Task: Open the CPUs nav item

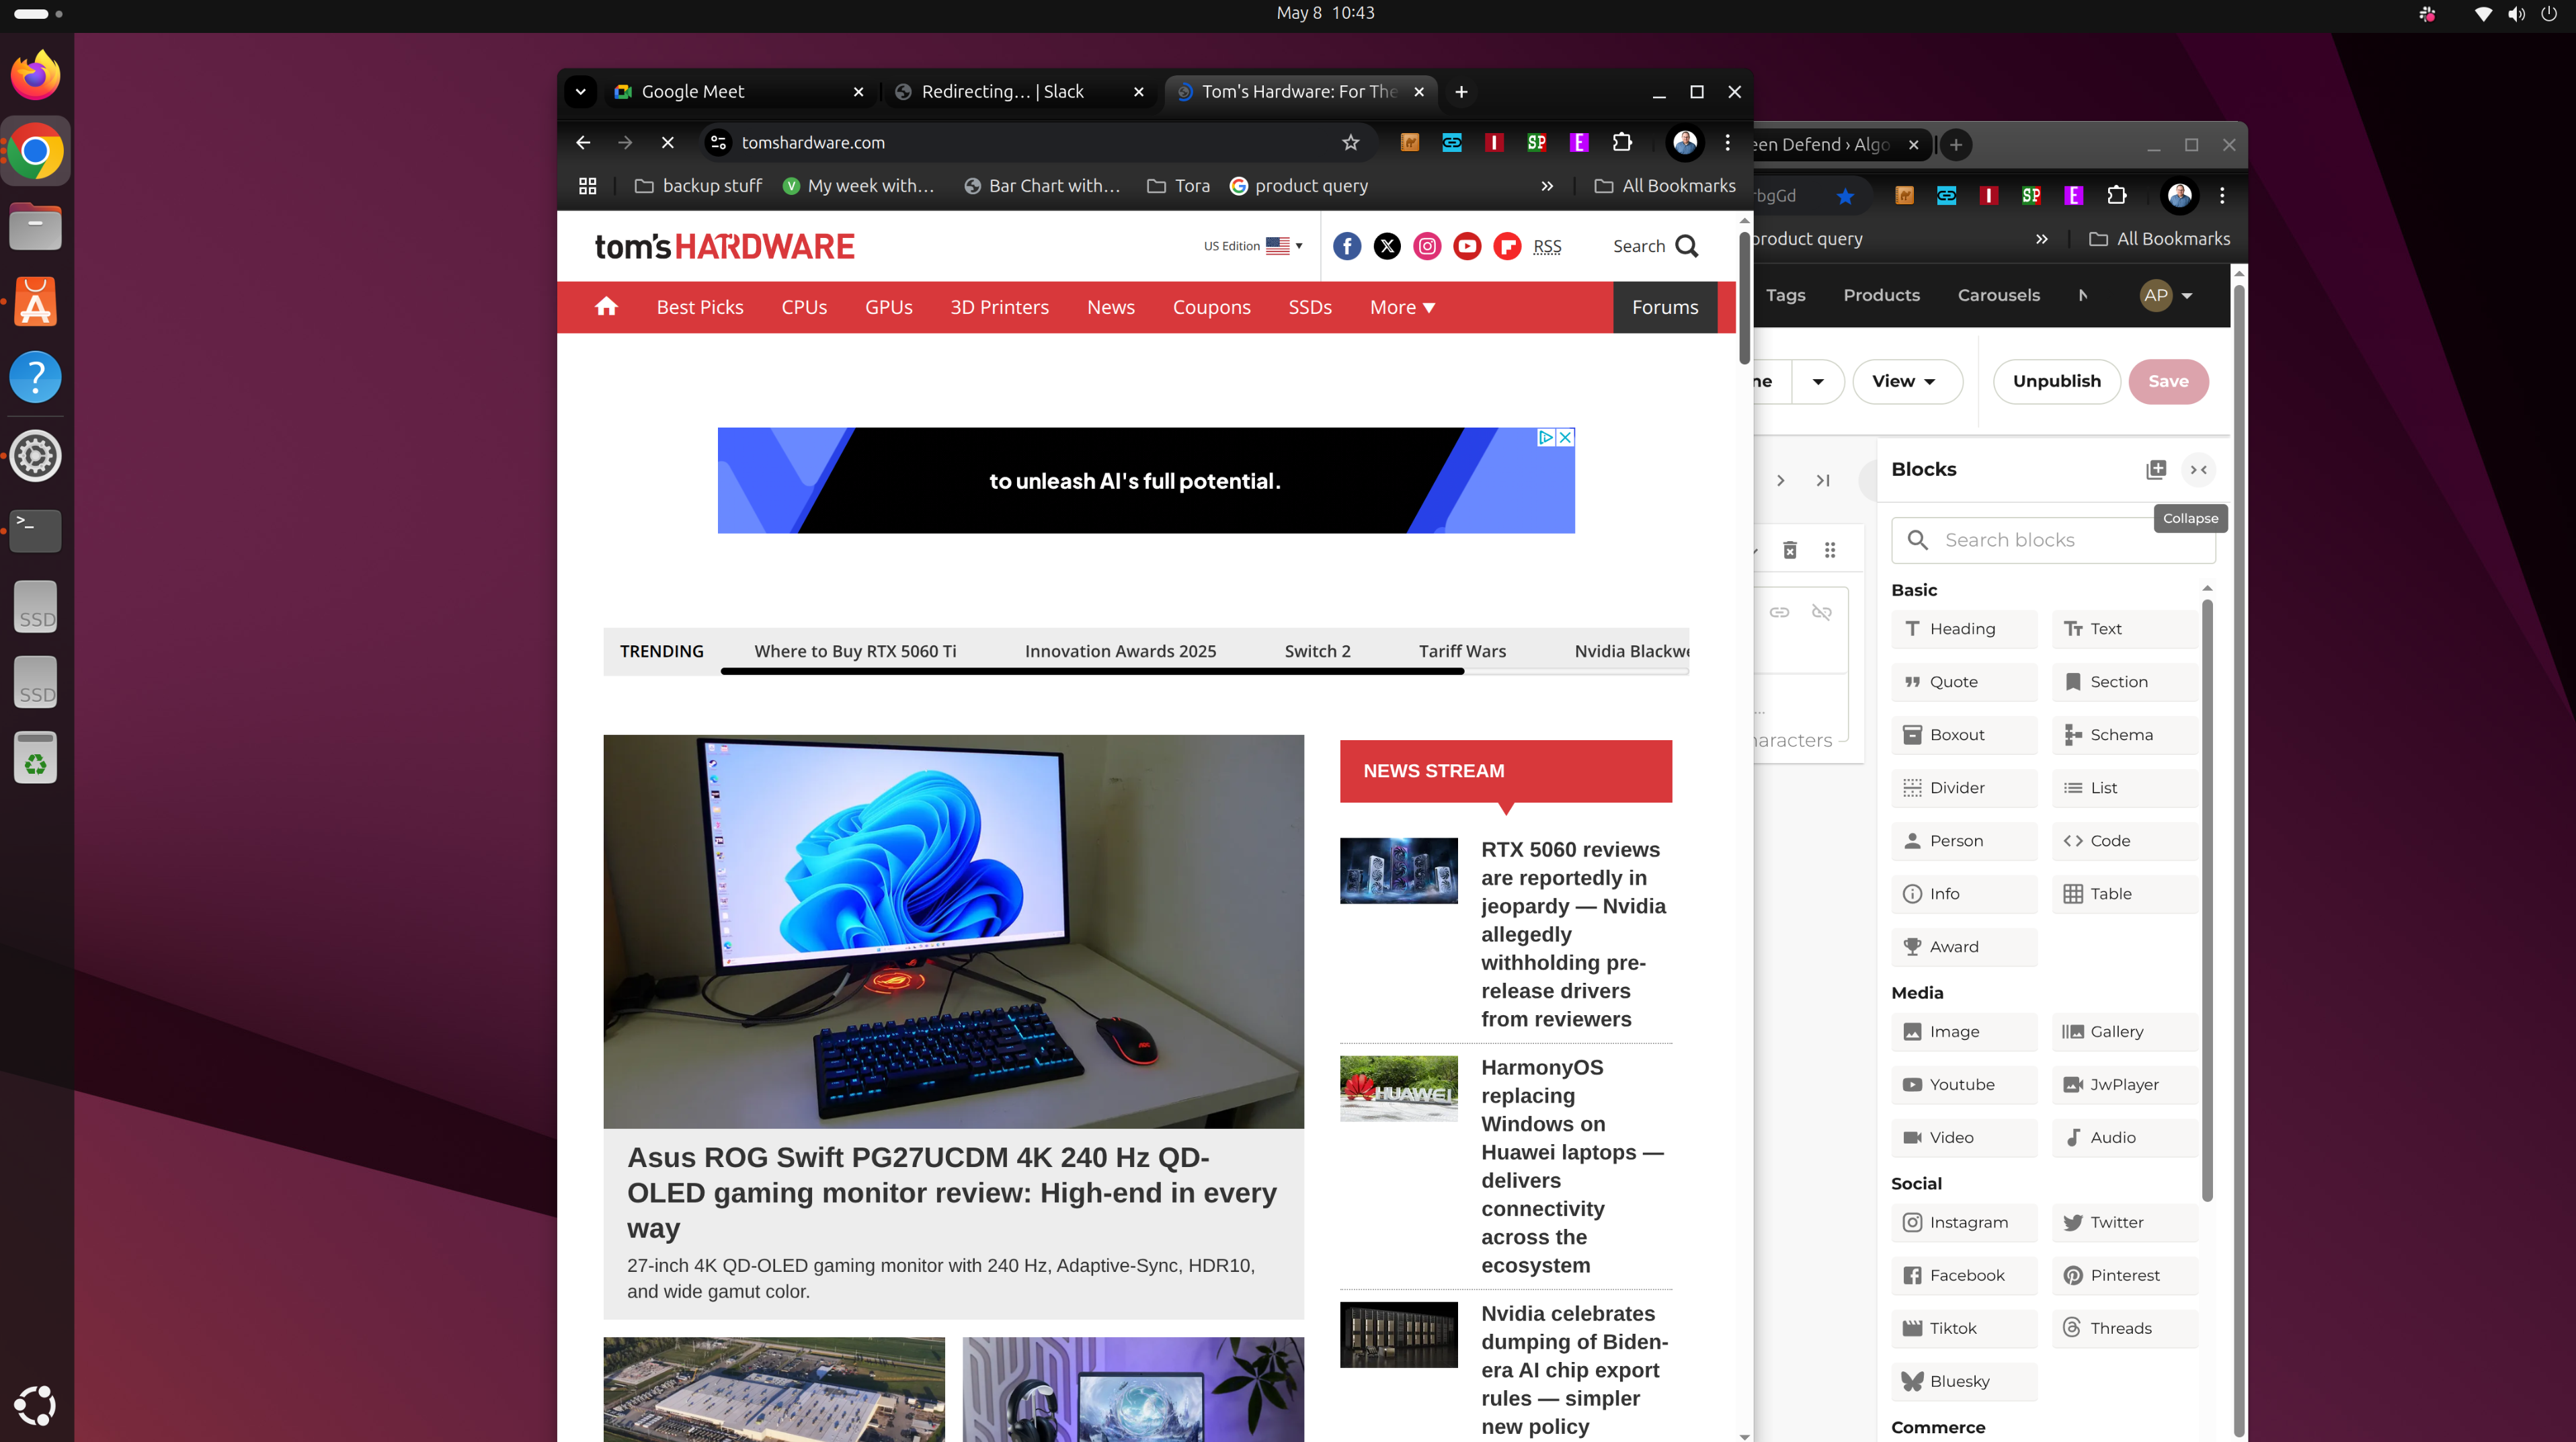Action: 804,307
